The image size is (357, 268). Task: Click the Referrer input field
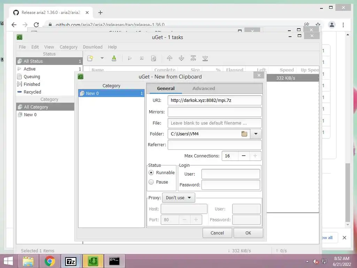click(x=214, y=145)
